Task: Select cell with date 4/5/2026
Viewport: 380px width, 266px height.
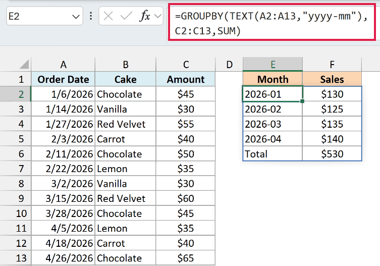Action: pos(63,228)
